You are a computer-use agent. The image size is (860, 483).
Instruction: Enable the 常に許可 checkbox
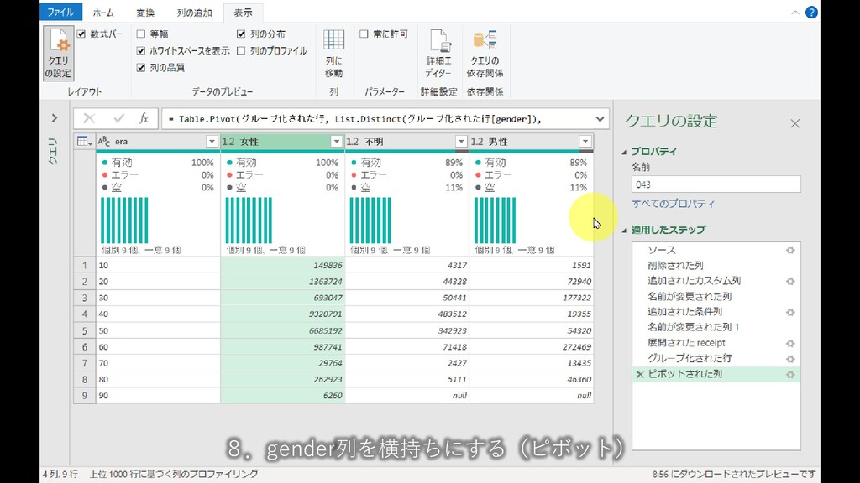pyautogui.click(x=364, y=34)
